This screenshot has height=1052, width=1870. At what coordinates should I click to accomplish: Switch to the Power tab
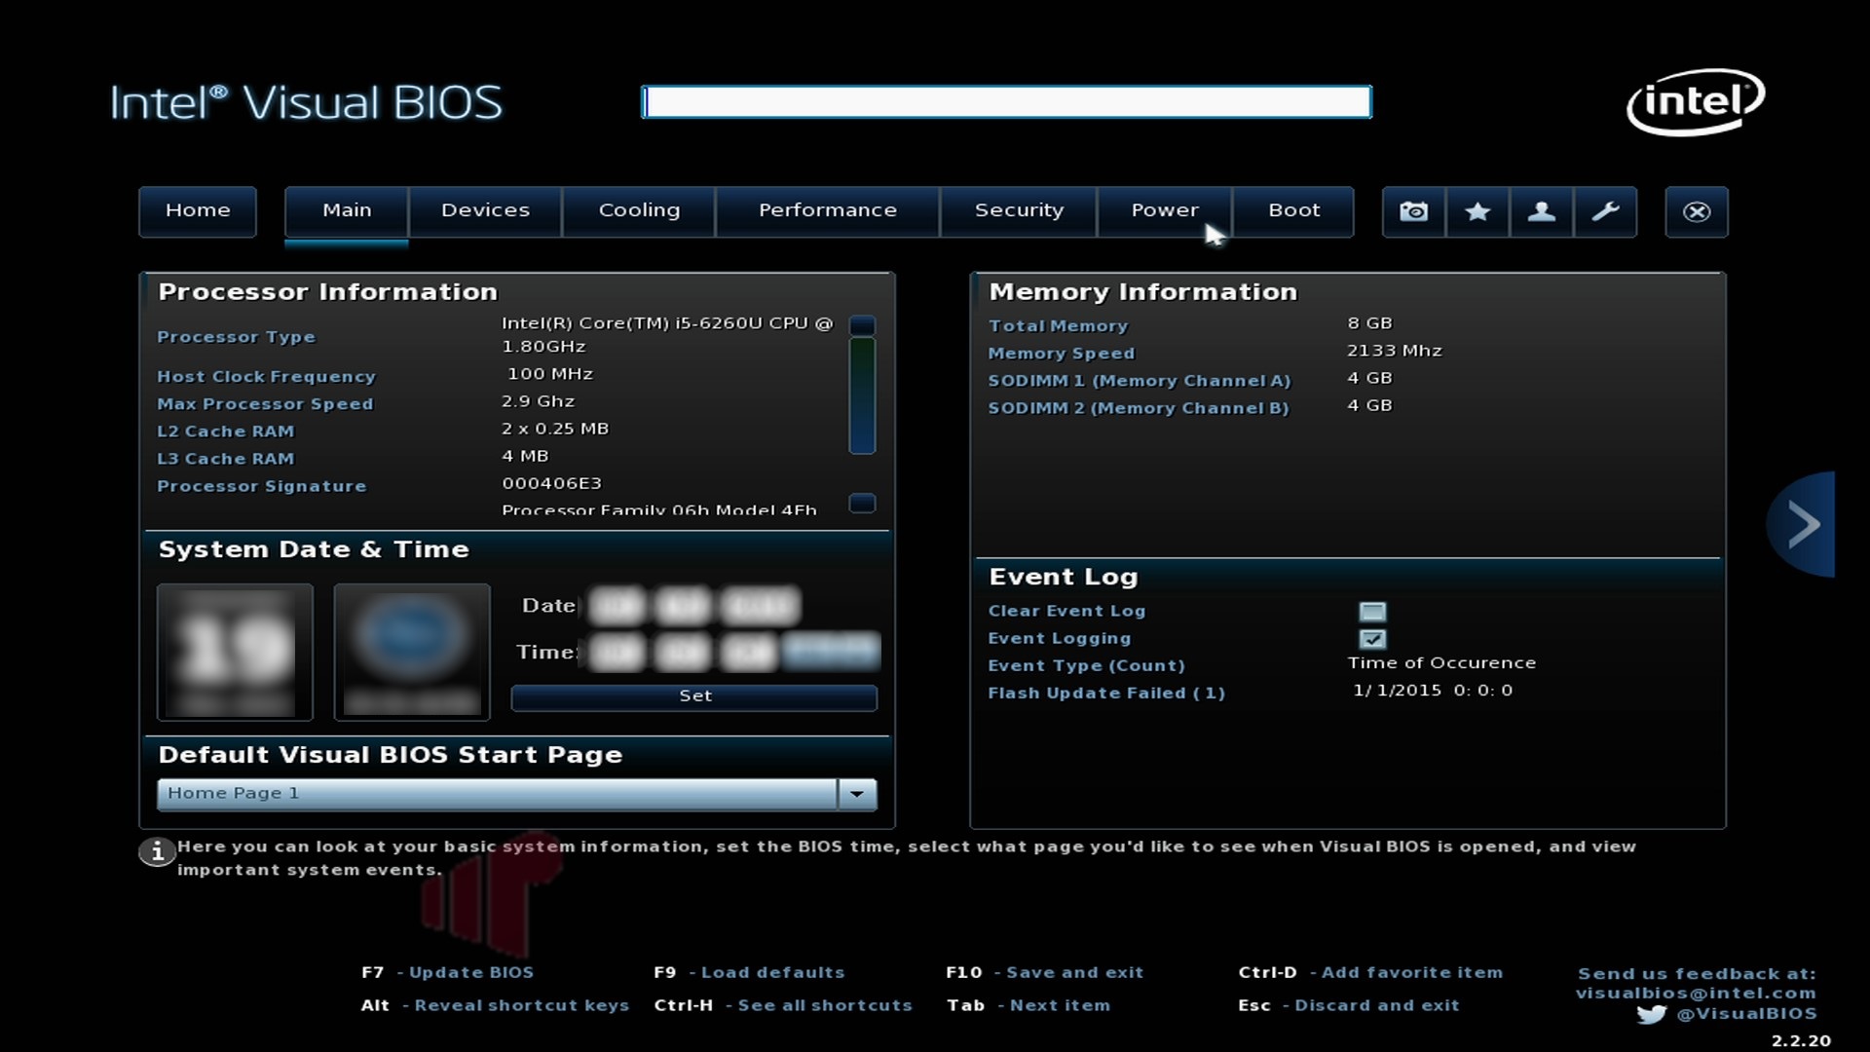pyautogui.click(x=1165, y=211)
